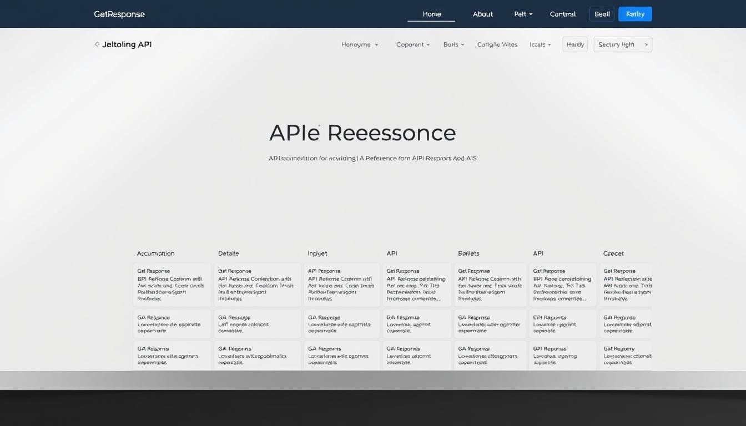Click the GetResponse logo
Viewport: 746px width, 426px height.
click(x=119, y=14)
